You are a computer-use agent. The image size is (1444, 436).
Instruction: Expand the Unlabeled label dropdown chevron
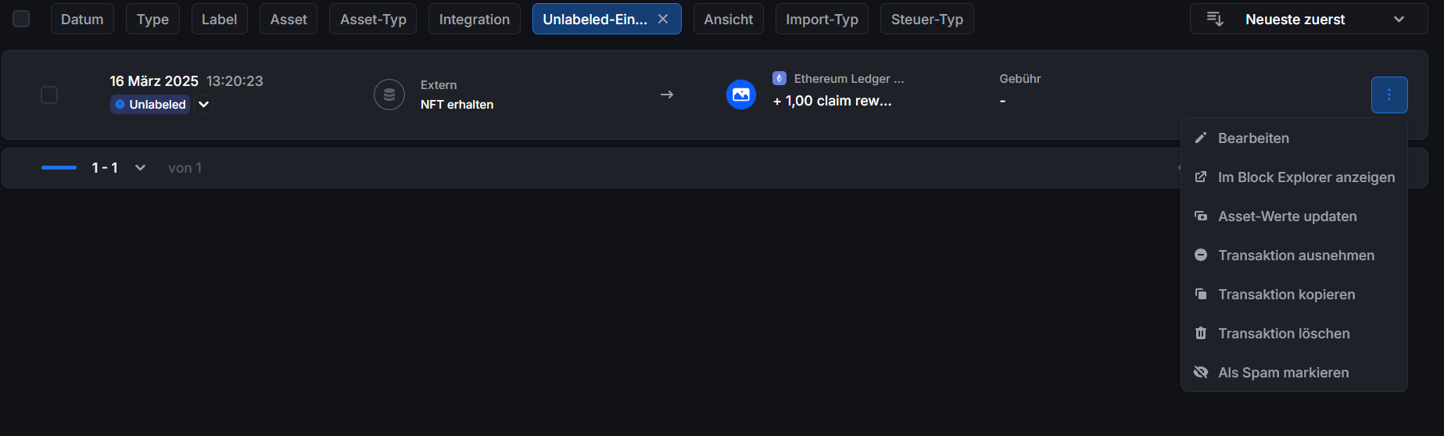pos(203,104)
